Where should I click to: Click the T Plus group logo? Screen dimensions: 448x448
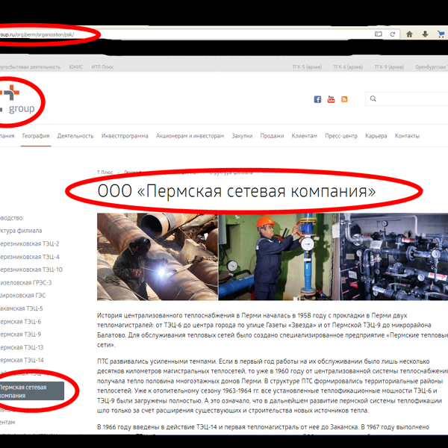[x=17, y=99]
